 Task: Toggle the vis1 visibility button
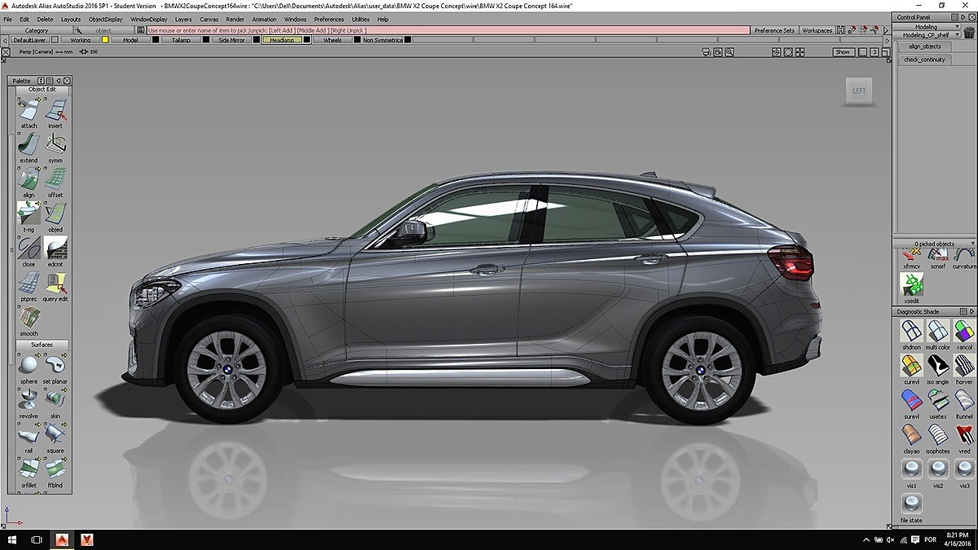(911, 469)
